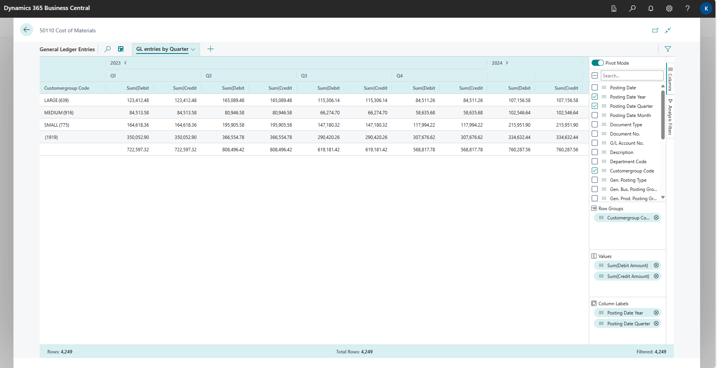717x368 pixels.
Task: Open the Tell Me search magnifier in header
Action: pyautogui.click(x=632, y=8)
